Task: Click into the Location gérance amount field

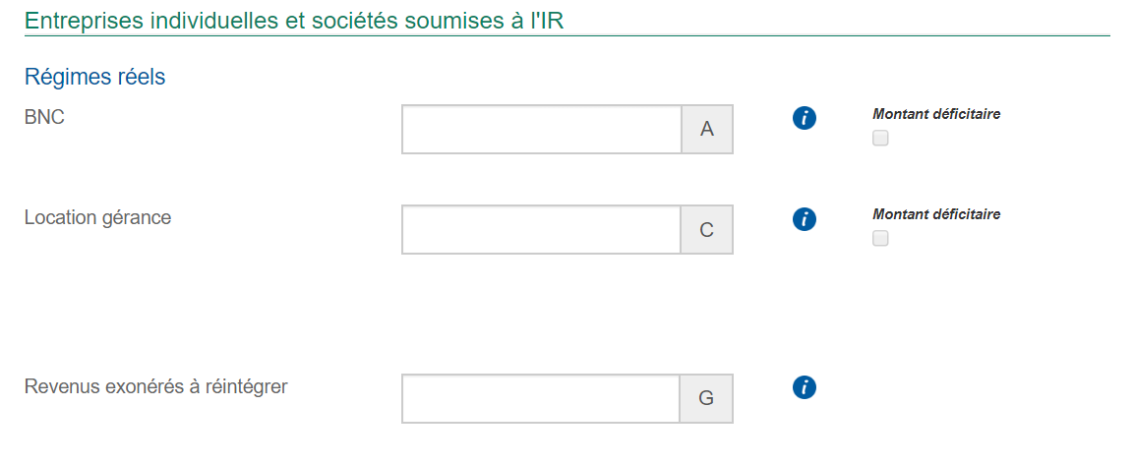Action: (541, 230)
